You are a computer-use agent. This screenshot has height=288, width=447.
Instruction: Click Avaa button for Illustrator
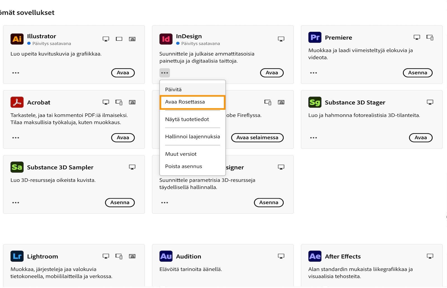123,73
